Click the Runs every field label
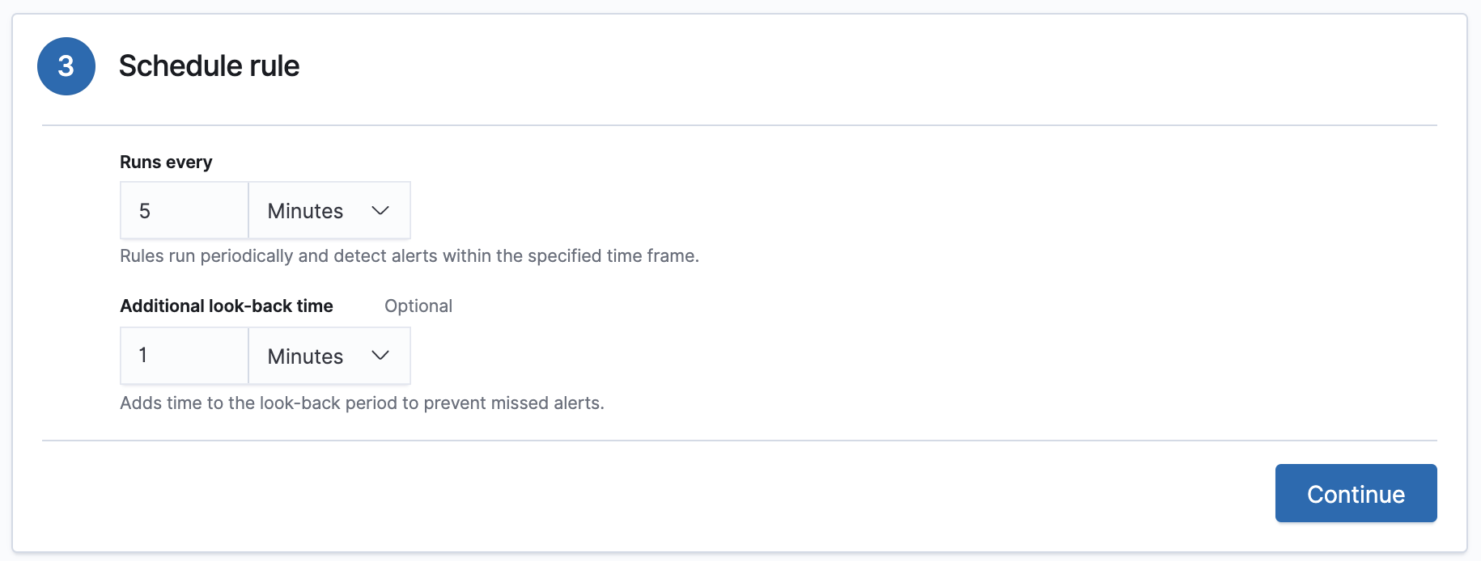Viewport: 1481px width, 561px height. [x=166, y=162]
